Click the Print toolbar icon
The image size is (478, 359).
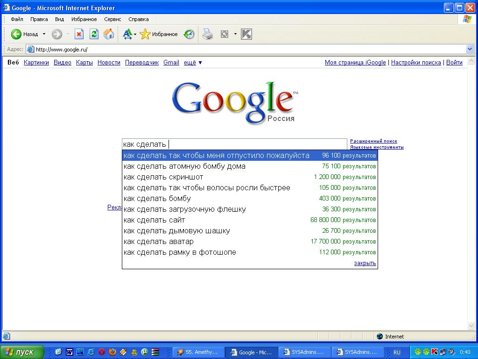click(208, 34)
